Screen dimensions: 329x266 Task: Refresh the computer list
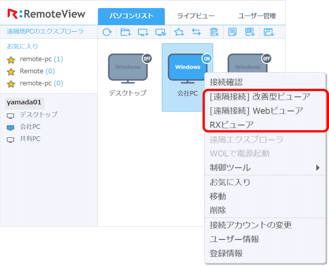(107, 32)
